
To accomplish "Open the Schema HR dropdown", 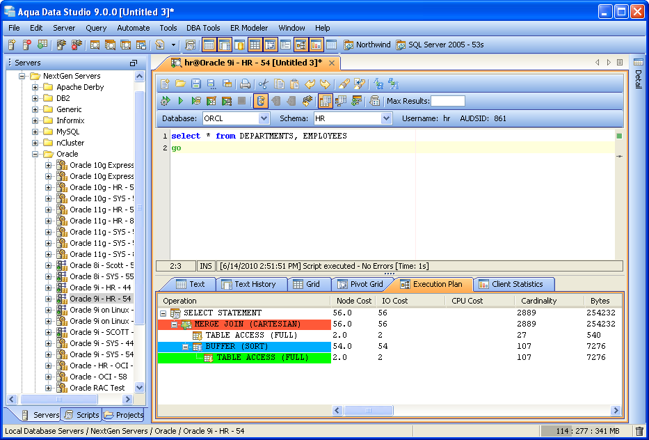I will pyautogui.click(x=386, y=118).
